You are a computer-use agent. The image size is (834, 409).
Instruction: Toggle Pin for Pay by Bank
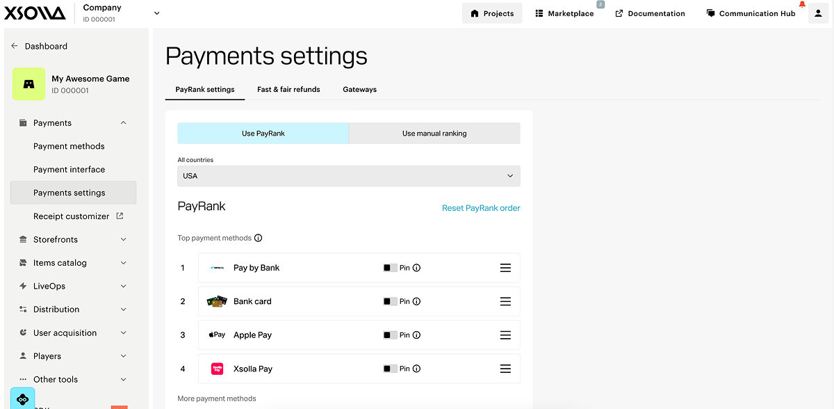pos(390,268)
